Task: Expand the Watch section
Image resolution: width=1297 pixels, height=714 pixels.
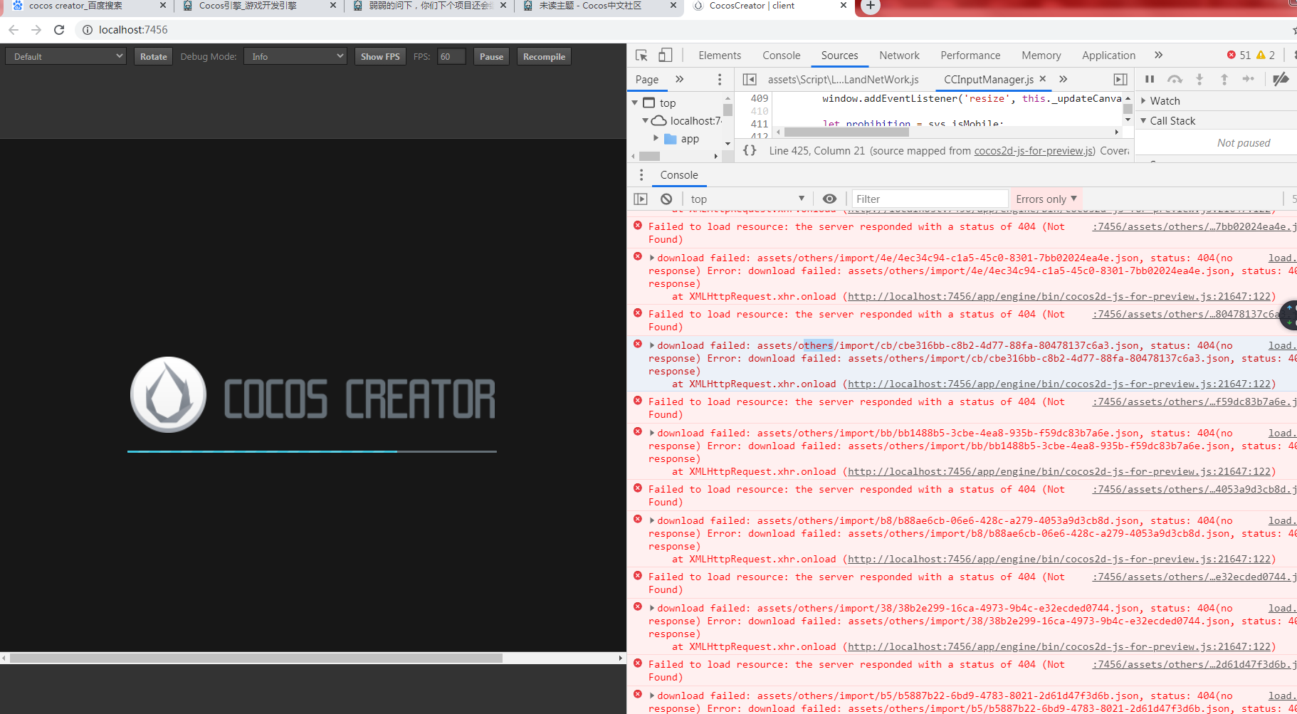Action: (x=1143, y=101)
